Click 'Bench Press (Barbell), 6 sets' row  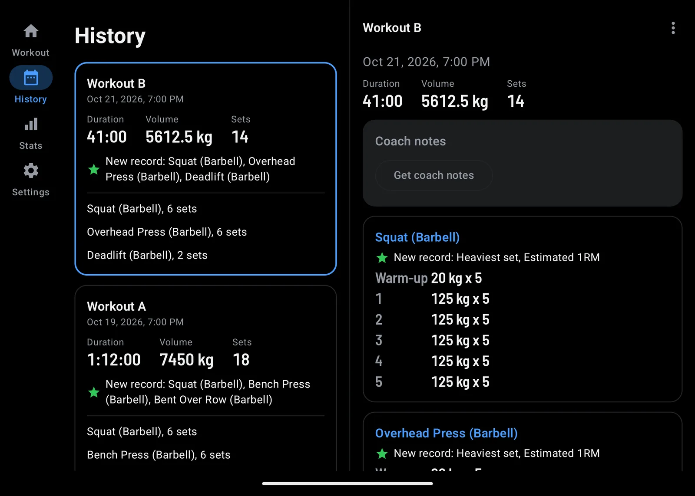pos(159,455)
